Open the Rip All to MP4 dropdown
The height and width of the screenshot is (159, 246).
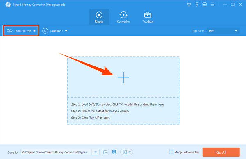point(223,31)
